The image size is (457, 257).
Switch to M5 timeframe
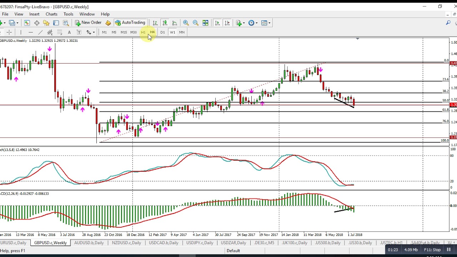114,32
